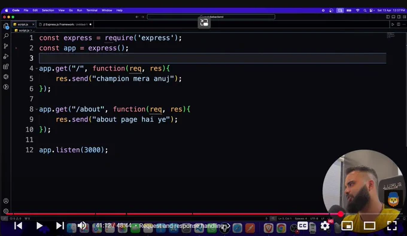Collapse the fold arrow on line 4

37,69
